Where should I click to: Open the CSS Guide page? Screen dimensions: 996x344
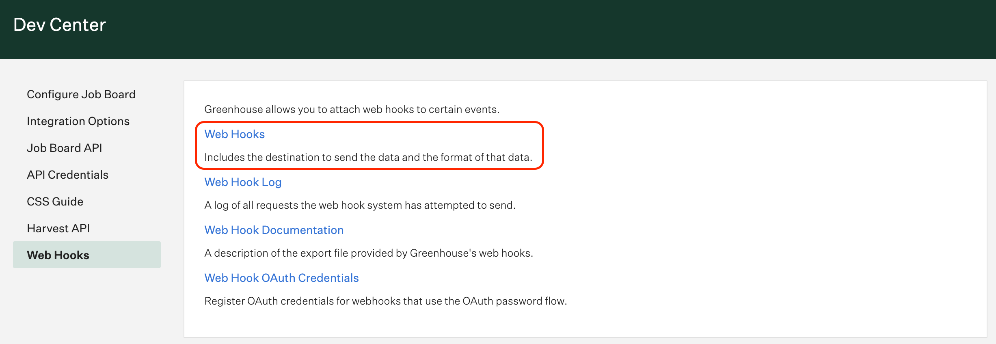(55, 201)
